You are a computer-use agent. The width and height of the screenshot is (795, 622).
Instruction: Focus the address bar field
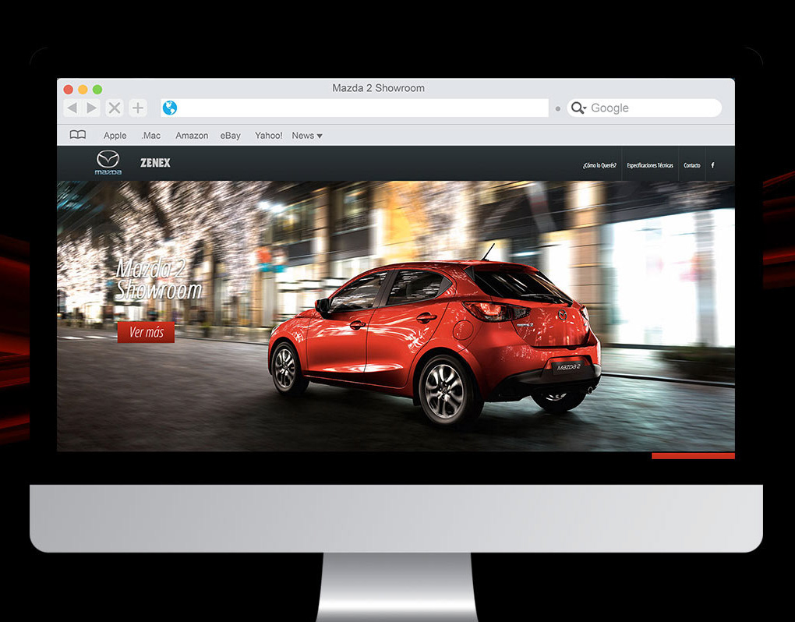tap(355, 108)
